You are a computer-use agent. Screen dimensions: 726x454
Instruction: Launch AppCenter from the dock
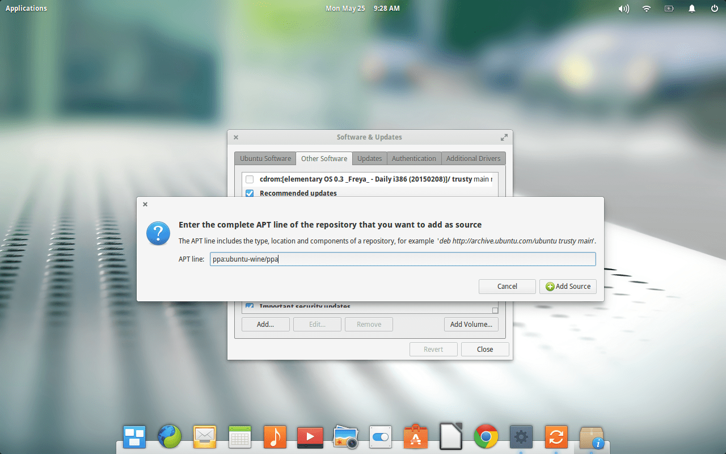click(x=415, y=436)
